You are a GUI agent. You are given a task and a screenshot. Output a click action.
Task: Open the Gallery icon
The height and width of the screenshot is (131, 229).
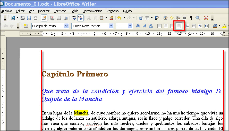point(178,18)
